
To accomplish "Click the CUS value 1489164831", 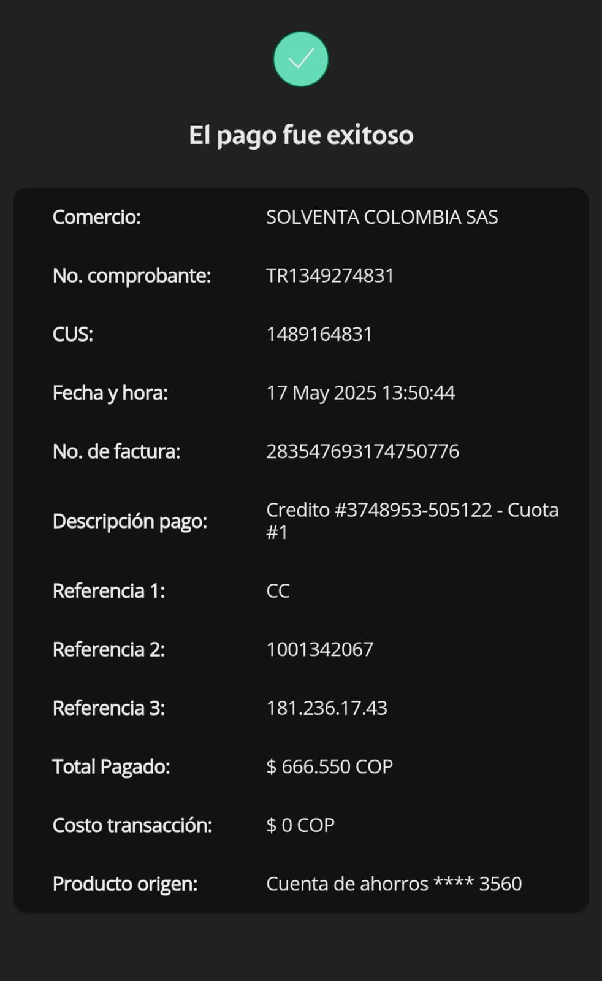I will point(319,334).
